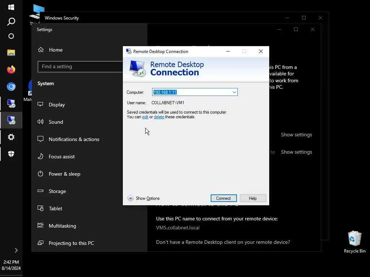This screenshot has width=370, height=277.
Task: Open Sound settings page
Action: [x=56, y=122]
